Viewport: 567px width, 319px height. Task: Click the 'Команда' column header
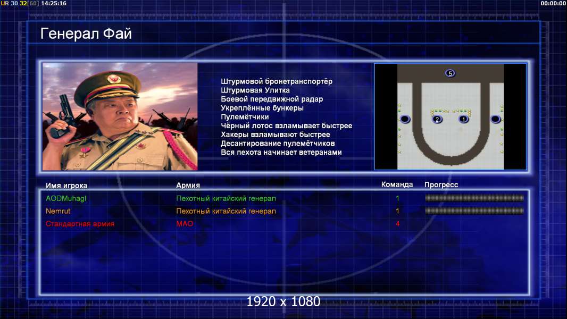point(397,184)
